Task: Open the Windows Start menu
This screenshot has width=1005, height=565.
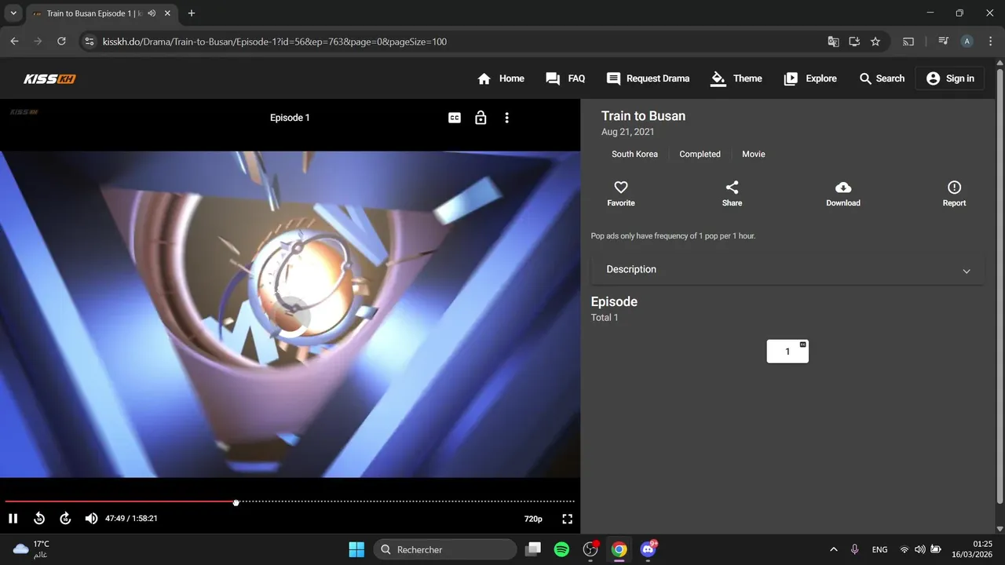Action: coord(356,549)
